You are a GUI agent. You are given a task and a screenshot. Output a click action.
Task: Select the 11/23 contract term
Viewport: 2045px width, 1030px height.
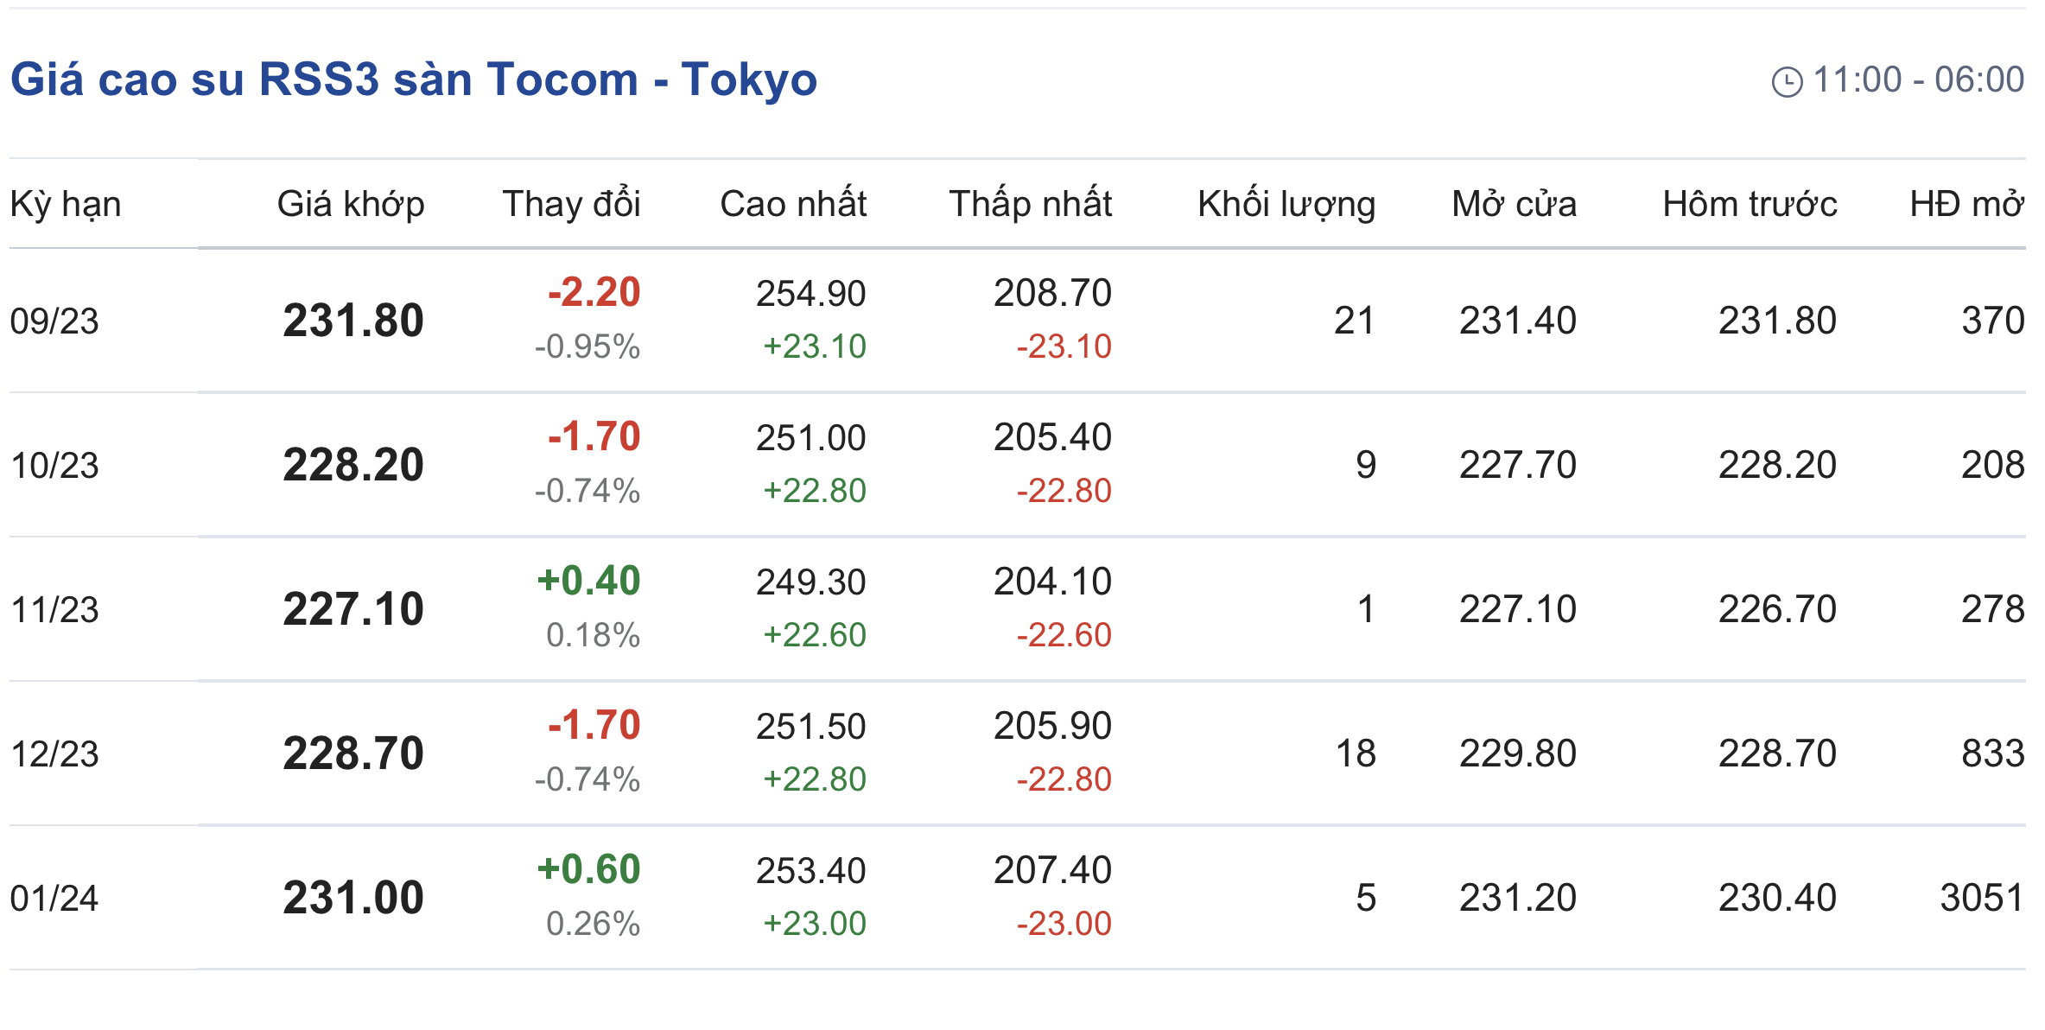(54, 610)
